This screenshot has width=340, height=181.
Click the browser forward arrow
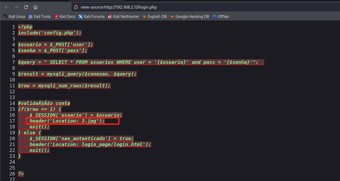(16, 7)
